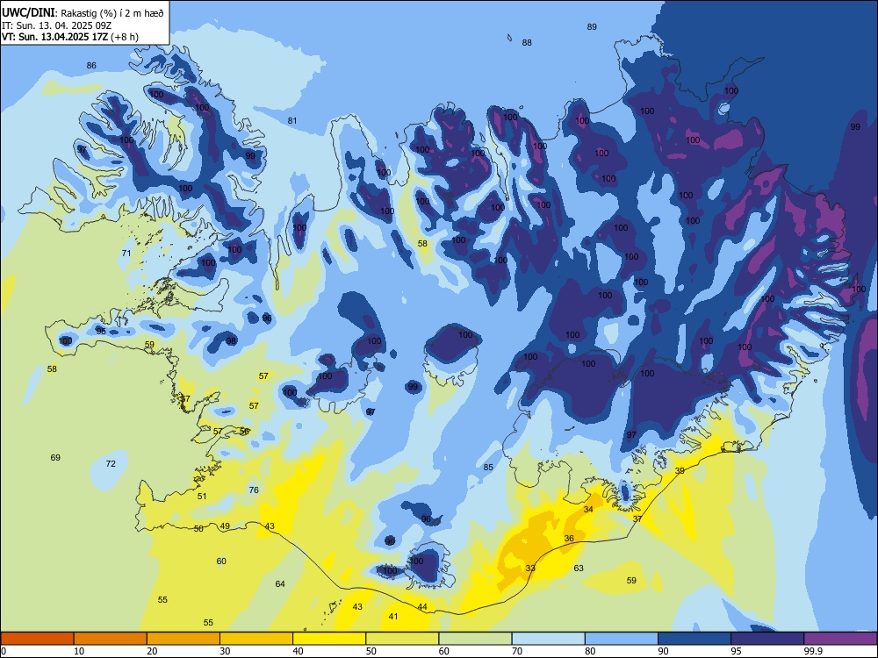Click humidity value 81 in the northern bay
This screenshot has height=658, width=878.
(292, 121)
